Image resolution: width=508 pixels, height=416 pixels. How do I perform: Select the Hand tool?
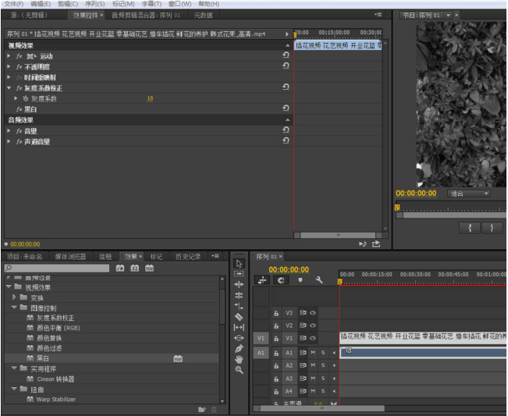click(x=239, y=359)
